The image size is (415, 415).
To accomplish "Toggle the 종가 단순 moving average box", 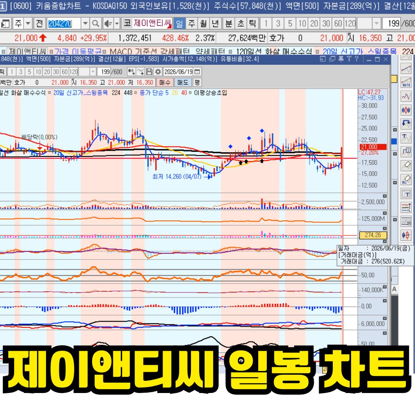I will pyautogui.click(x=136, y=93).
